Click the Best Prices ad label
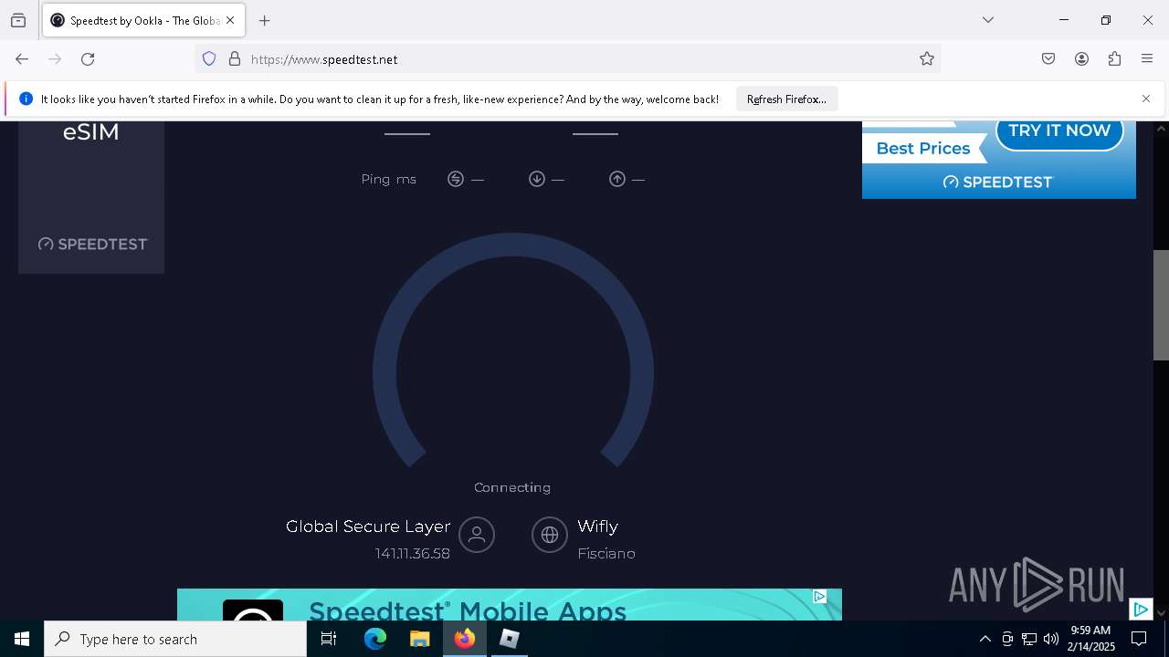The image size is (1169, 657). 922,149
